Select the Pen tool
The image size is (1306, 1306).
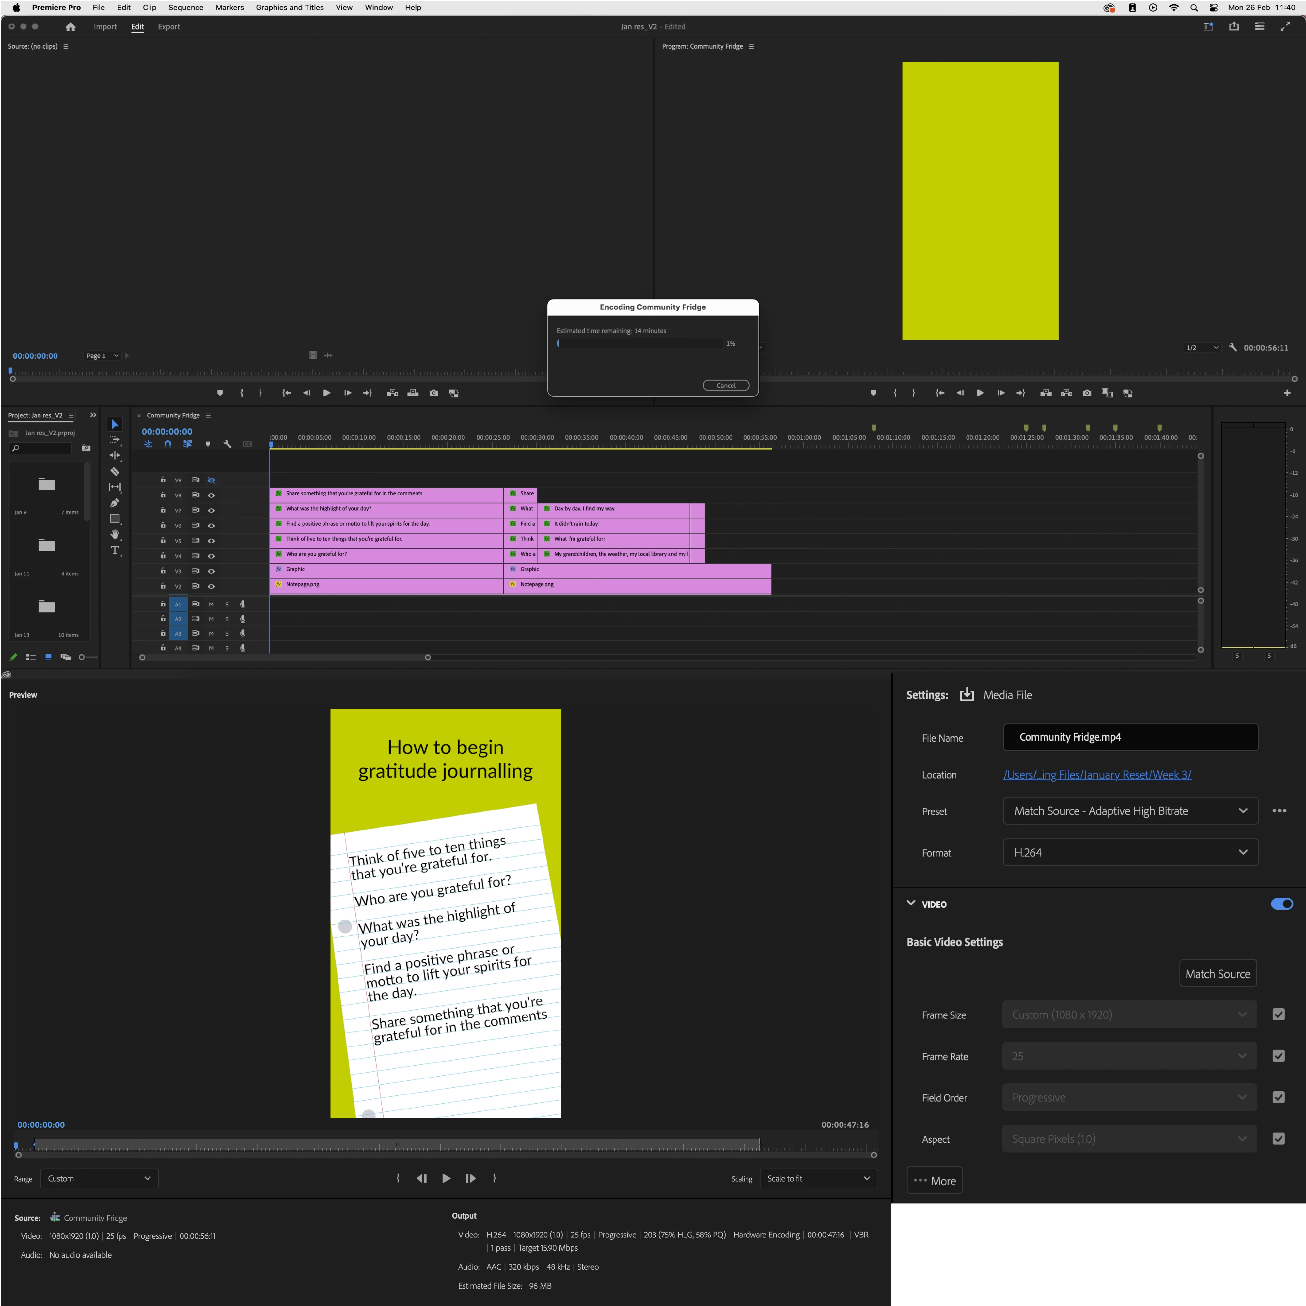115,502
